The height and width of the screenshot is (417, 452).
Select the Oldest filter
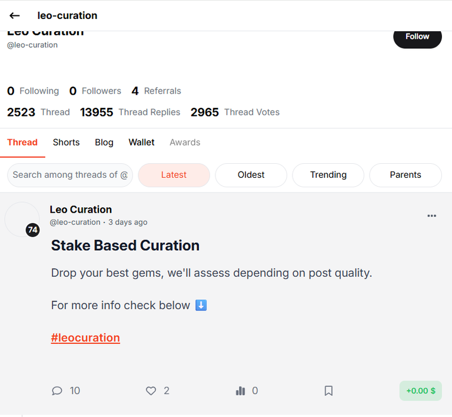coord(251,175)
